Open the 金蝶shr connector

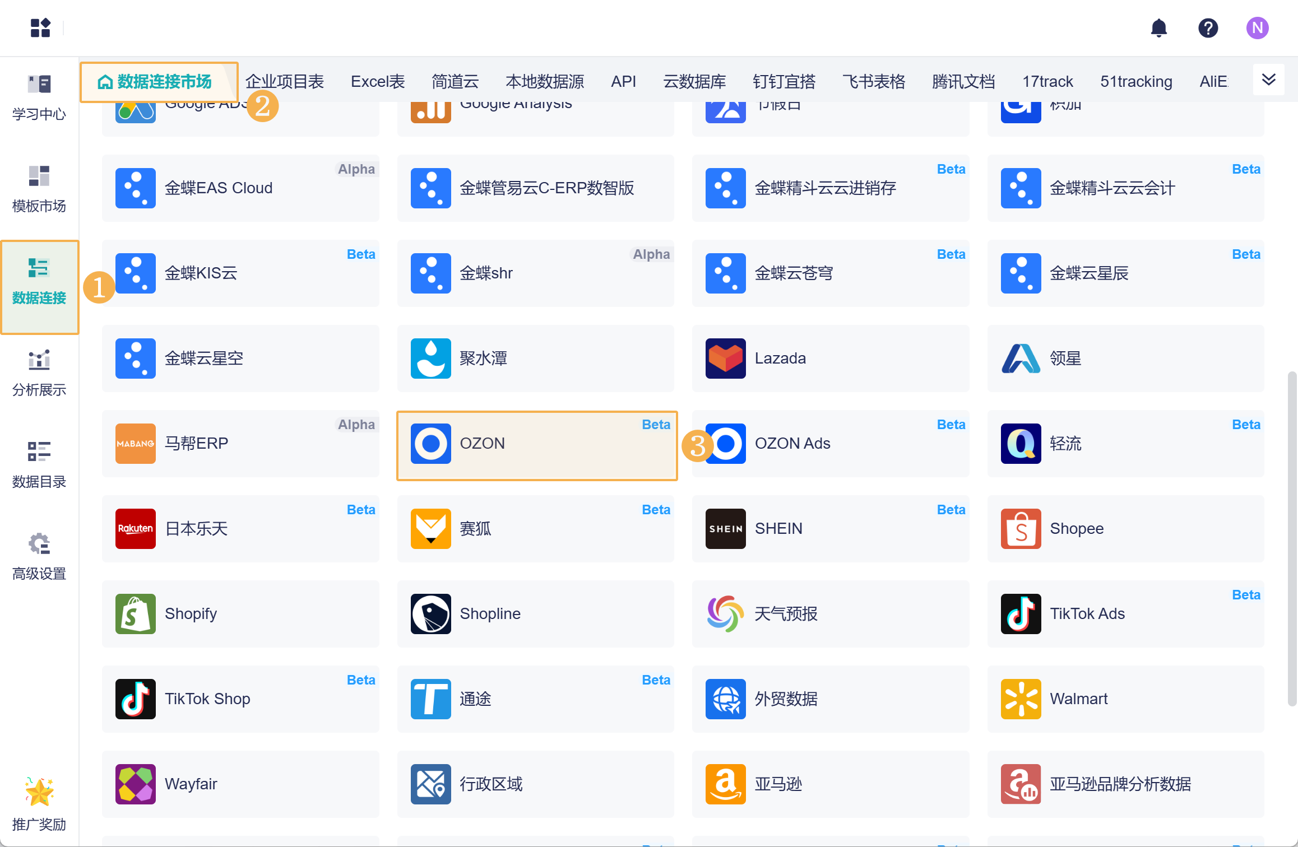536,273
